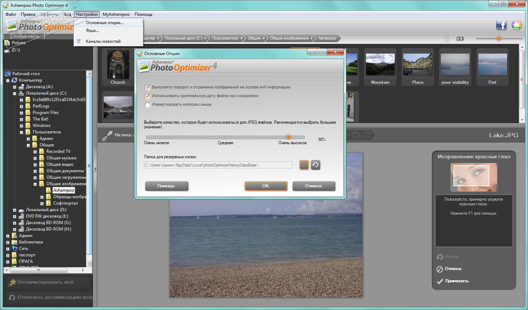Choose Язык... from the Настройки menu
The width and height of the screenshot is (528, 310).
point(108,31)
